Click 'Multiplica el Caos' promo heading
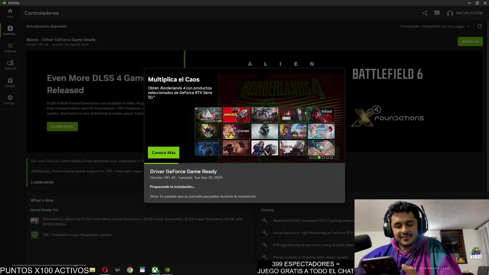This screenshot has width=489, height=275. point(174,79)
